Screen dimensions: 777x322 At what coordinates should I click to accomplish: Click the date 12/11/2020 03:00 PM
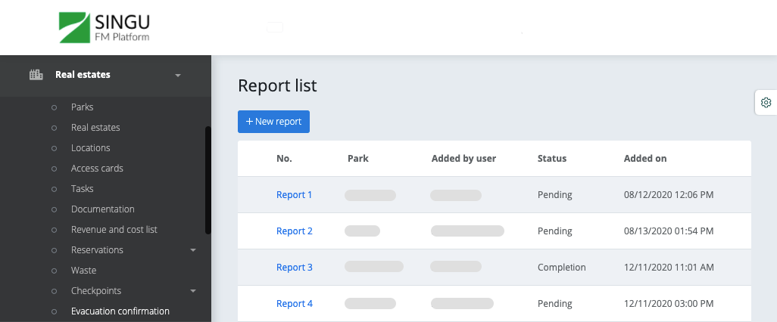pyautogui.click(x=669, y=304)
